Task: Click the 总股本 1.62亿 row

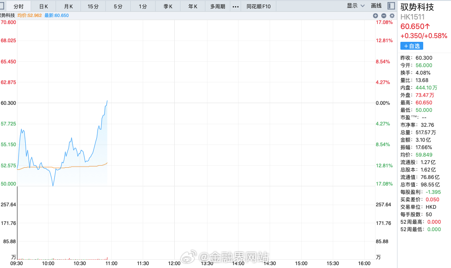Action: click(418, 170)
